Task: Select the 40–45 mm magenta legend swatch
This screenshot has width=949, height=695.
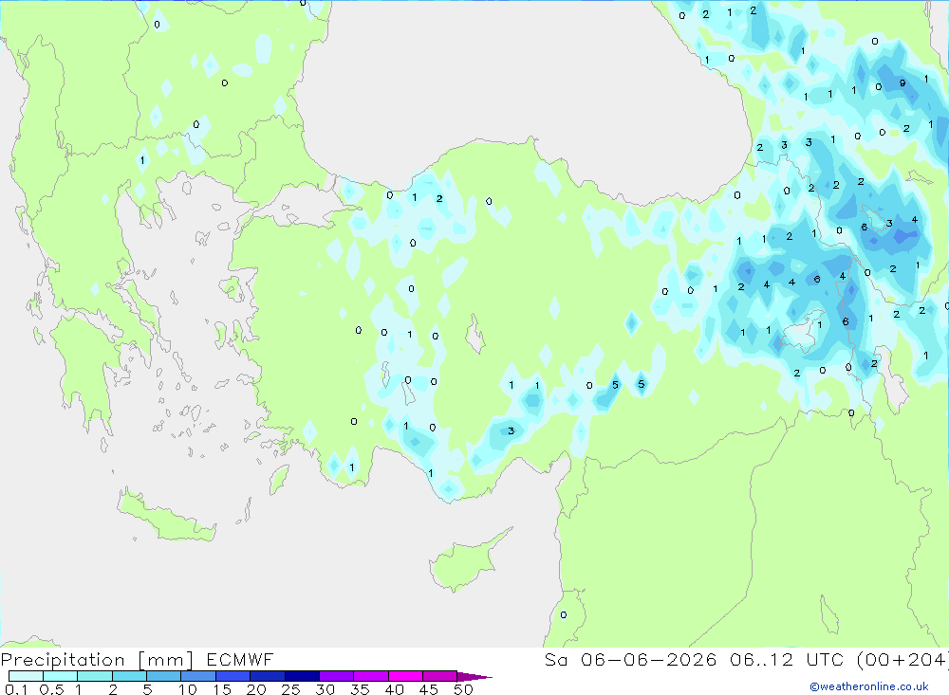Action: (405, 676)
